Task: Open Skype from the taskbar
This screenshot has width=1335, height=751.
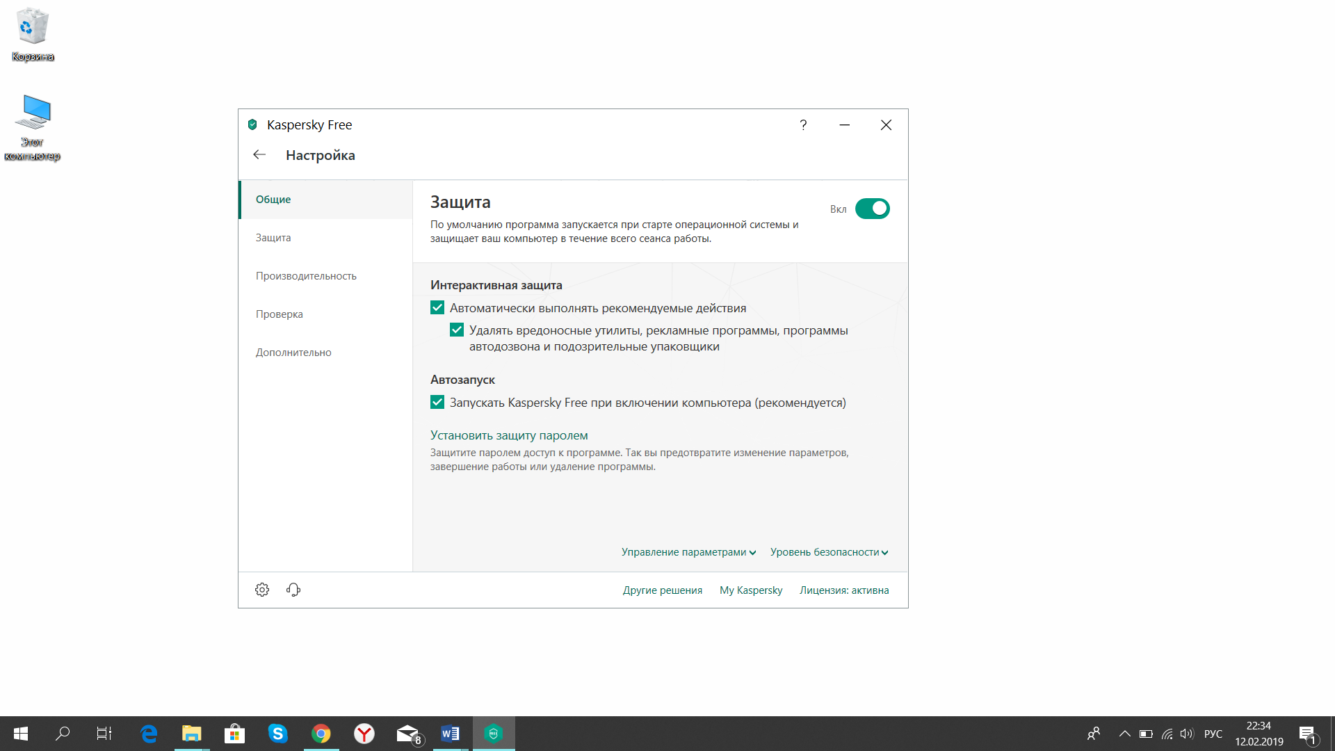Action: pos(277,734)
